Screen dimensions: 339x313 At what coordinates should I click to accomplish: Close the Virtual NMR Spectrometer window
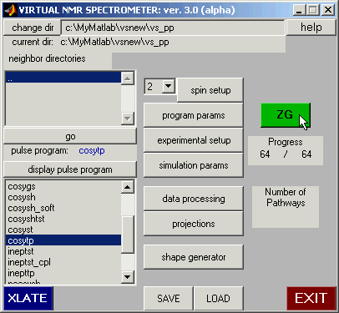pos(328,10)
